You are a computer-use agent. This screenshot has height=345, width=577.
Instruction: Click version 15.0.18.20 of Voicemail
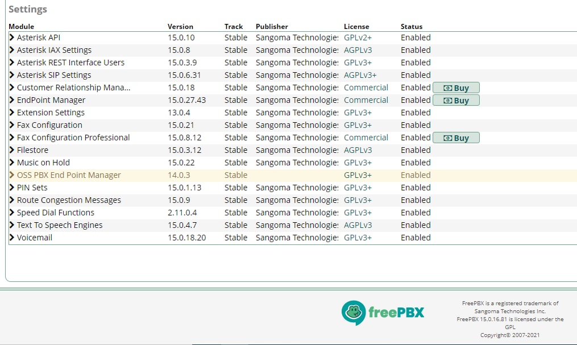tap(186, 238)
